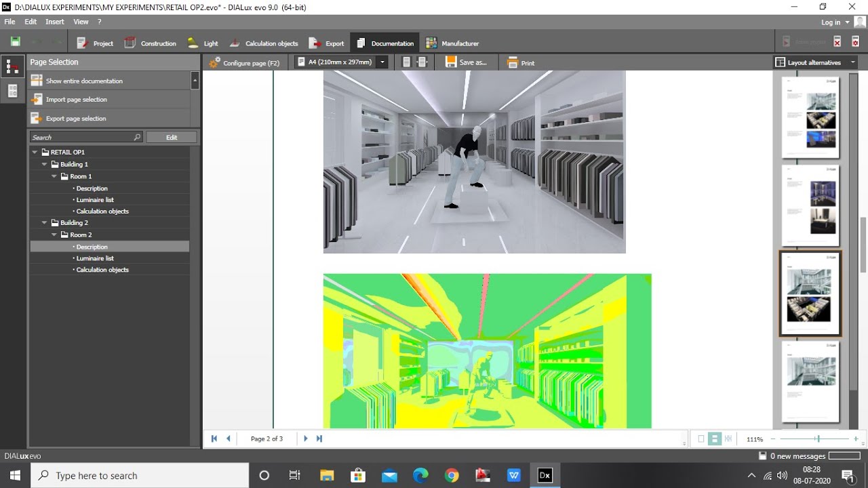Open the A4 page size dropdown
Viewport: 868px width, 488px height.
point(382,62)
